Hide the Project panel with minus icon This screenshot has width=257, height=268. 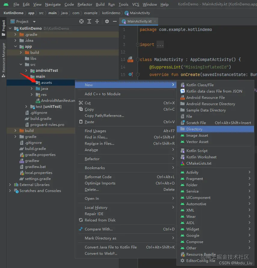[115, 21]
